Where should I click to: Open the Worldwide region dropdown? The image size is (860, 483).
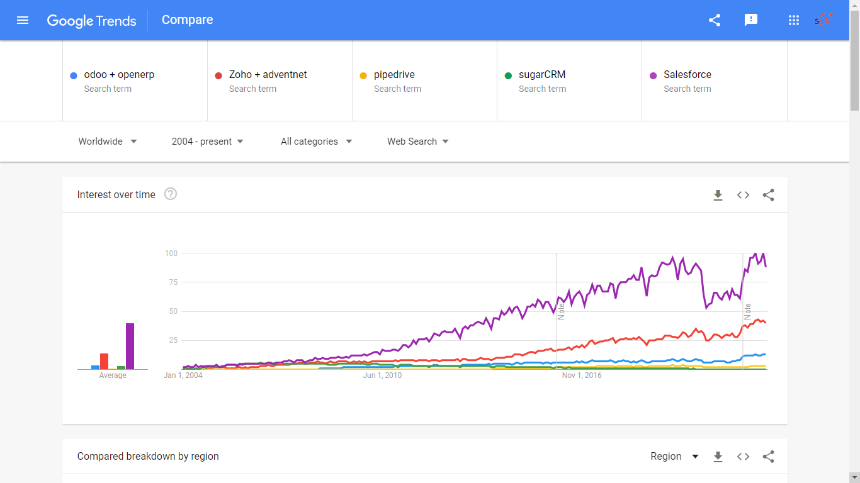click(108, 142)
